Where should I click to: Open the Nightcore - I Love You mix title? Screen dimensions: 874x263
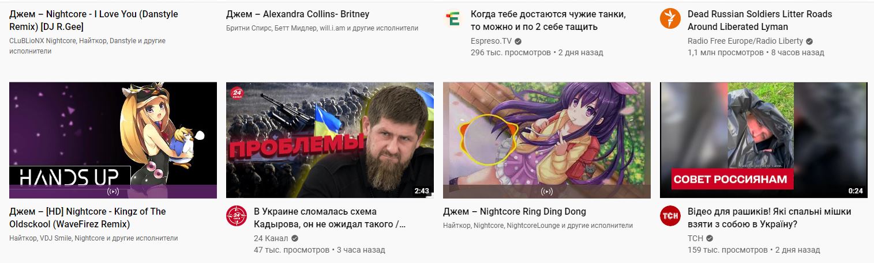pyautogui.click(x=94, y=20)
